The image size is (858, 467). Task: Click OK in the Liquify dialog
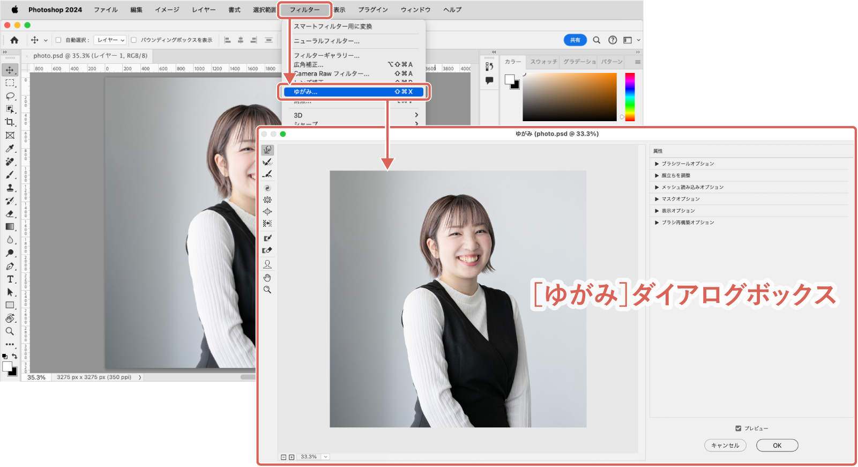(777, 446)
